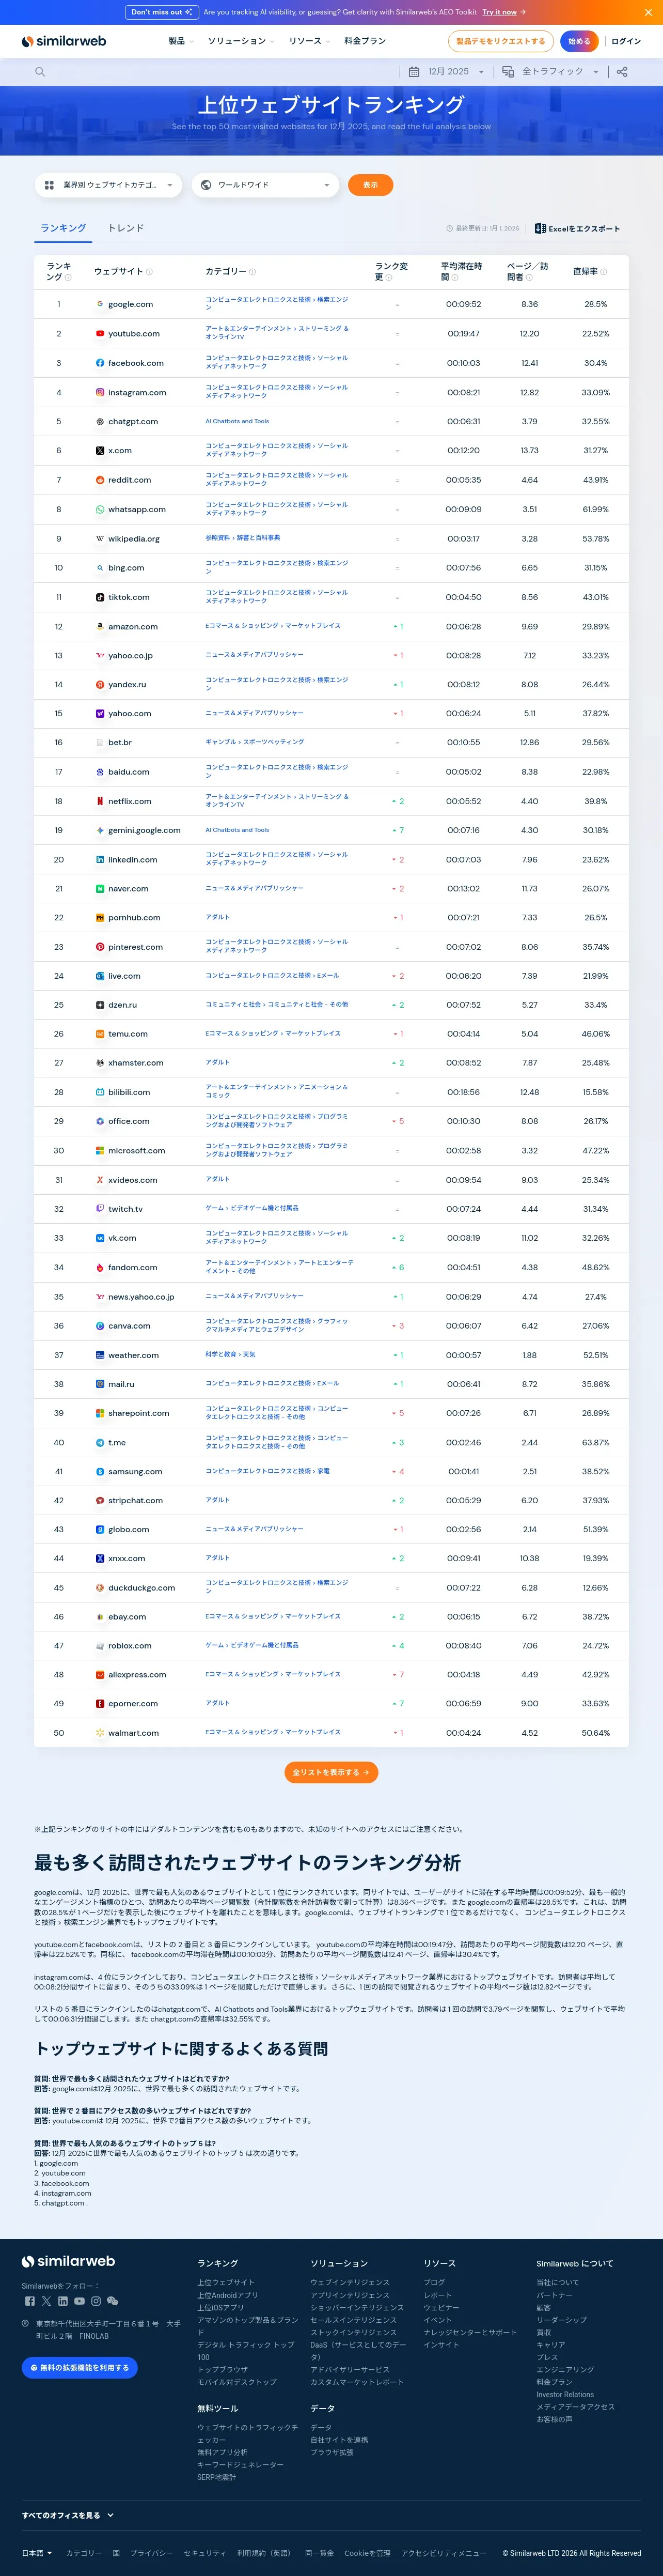
Task: Click the search magnifier icon
Action: 40,72
